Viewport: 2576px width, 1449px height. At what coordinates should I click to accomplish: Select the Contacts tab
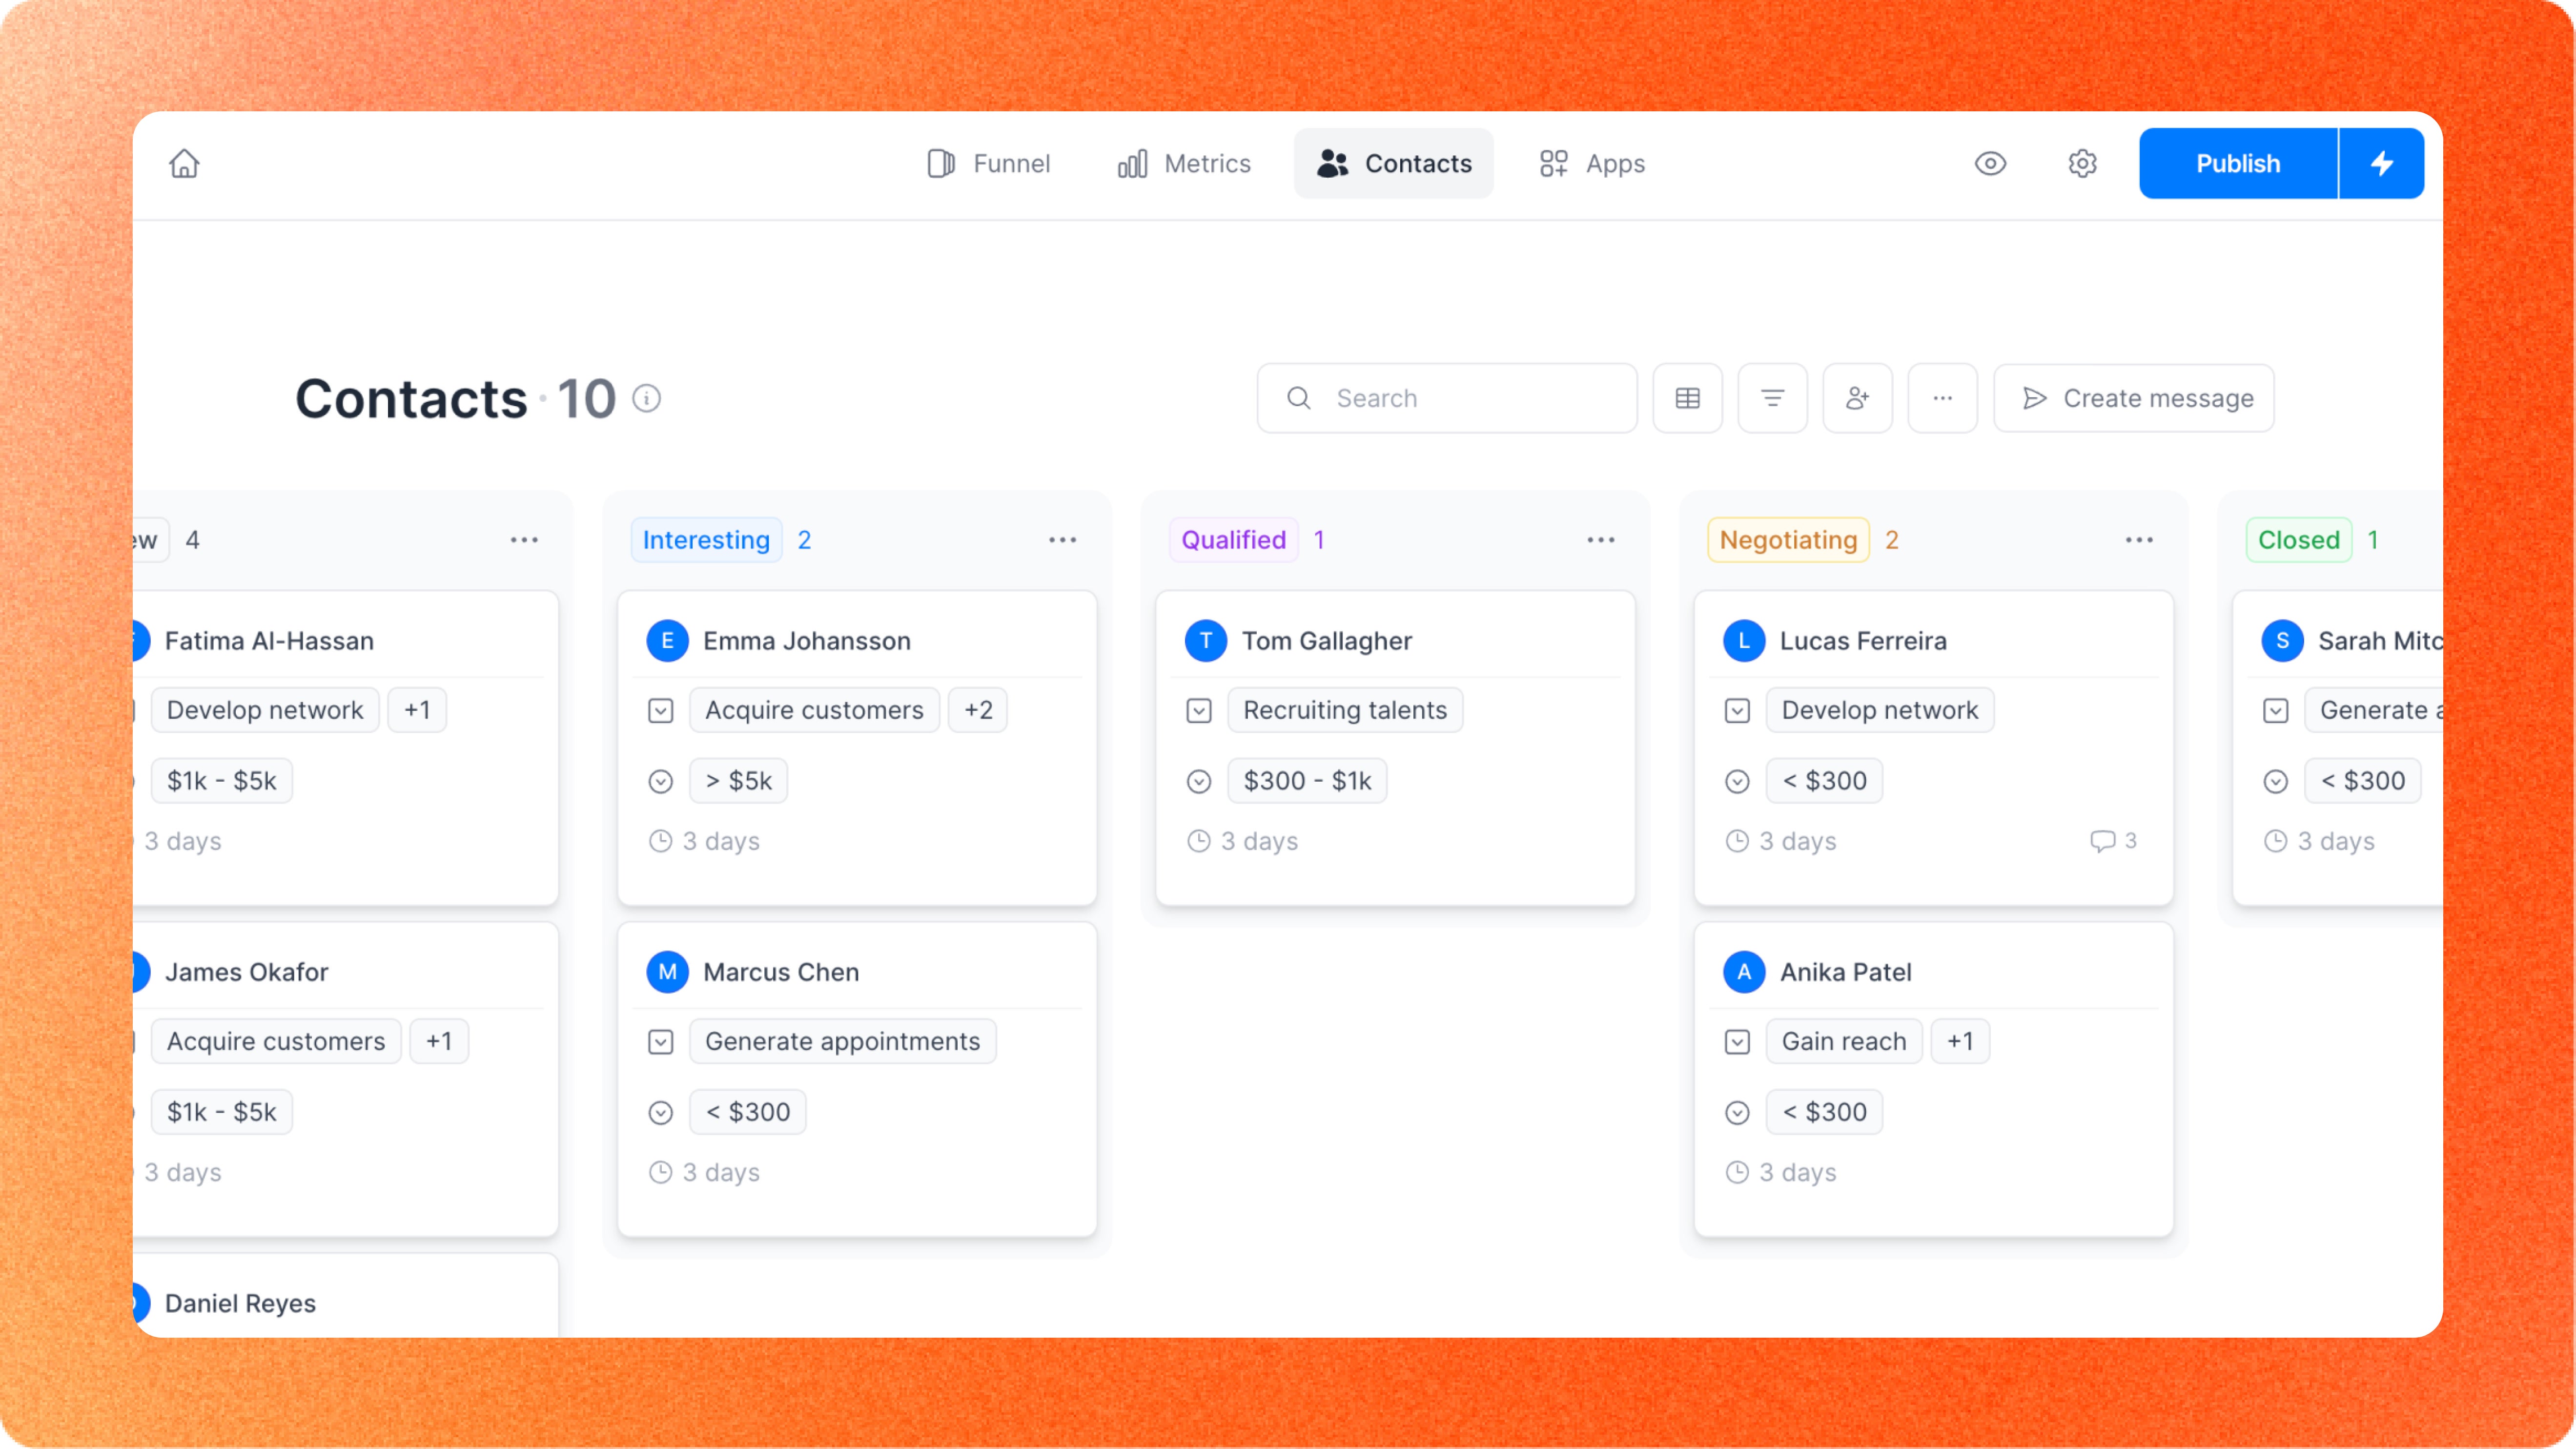(1394, 163)
